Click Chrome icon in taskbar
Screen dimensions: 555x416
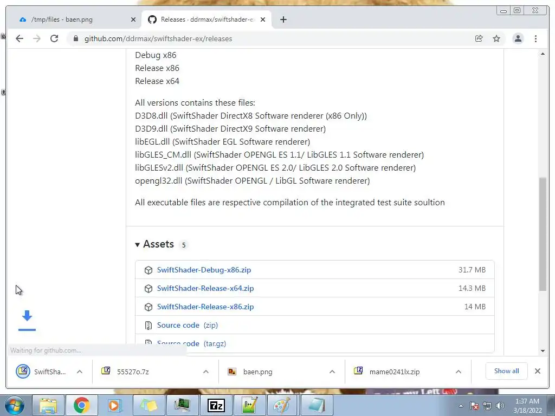[81, 405]
